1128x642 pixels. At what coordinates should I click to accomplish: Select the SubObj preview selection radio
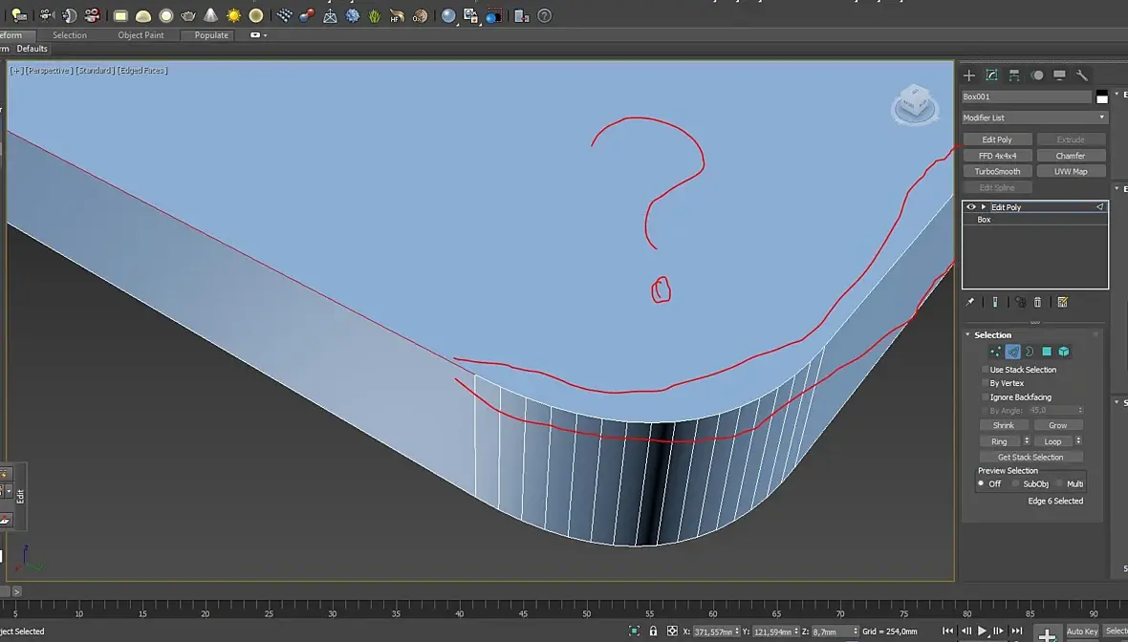pyautogui.click(x=1016, y=483)
